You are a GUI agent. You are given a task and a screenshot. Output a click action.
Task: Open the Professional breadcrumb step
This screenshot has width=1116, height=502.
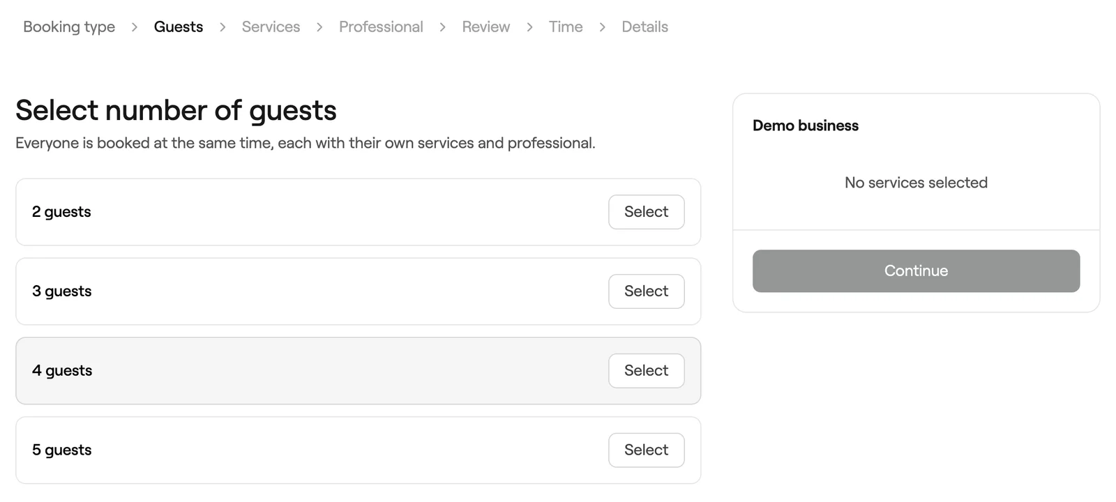[x=381, y=26]
